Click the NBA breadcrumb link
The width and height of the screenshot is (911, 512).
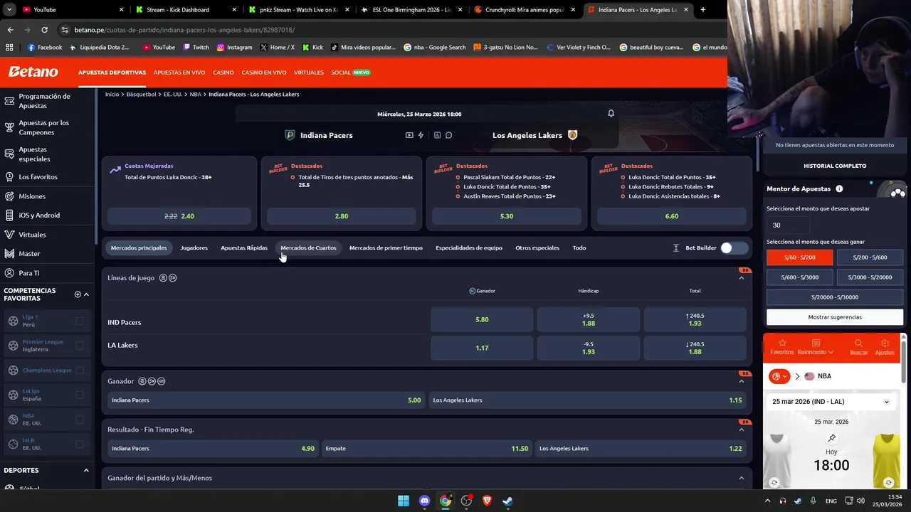point(196,95)
